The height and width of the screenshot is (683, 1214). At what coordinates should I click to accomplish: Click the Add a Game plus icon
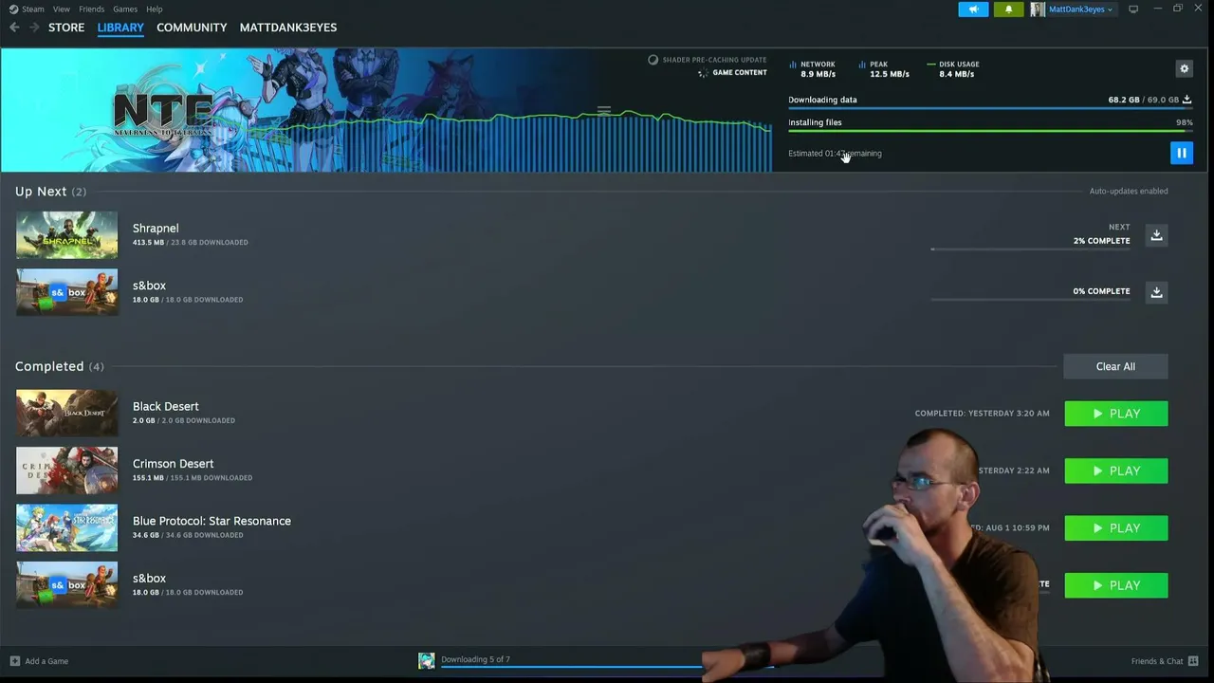click(x=15, y=661)
